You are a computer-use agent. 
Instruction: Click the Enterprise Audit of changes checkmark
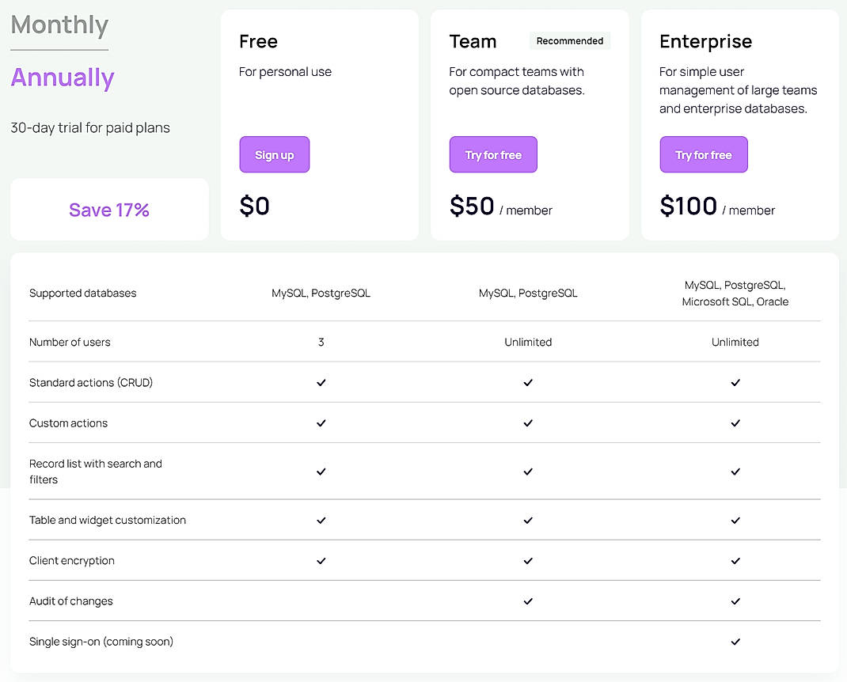[735, 601]
